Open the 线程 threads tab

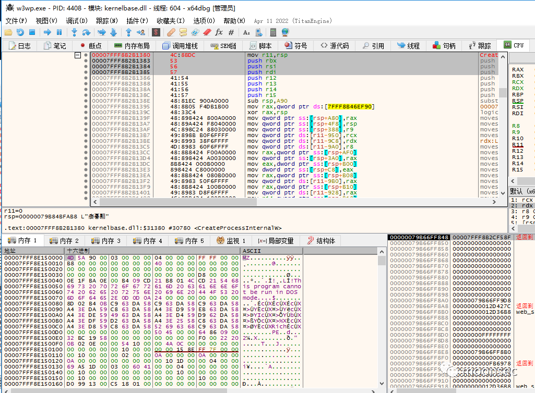pos(408,46)
